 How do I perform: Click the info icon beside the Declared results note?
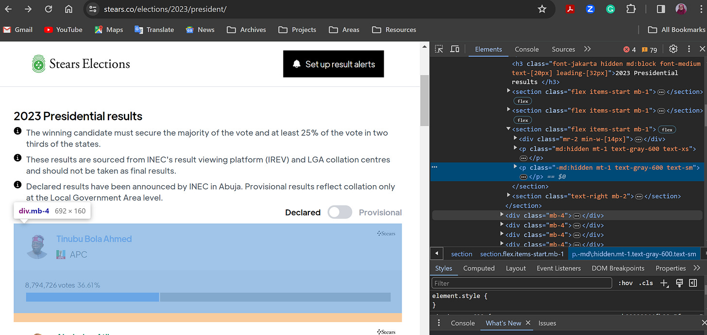click(x=17, y=185)
